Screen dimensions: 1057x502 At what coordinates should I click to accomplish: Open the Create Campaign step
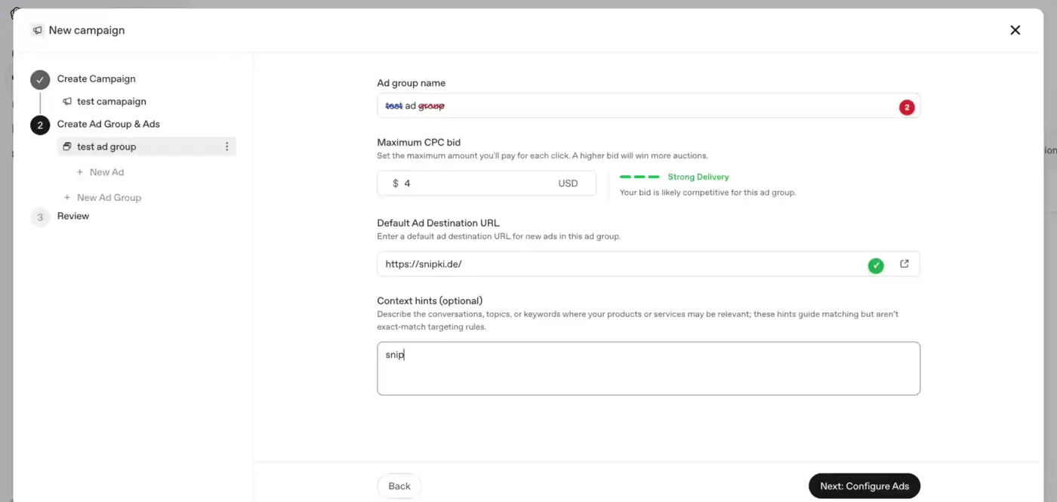[x=97, y=79]
